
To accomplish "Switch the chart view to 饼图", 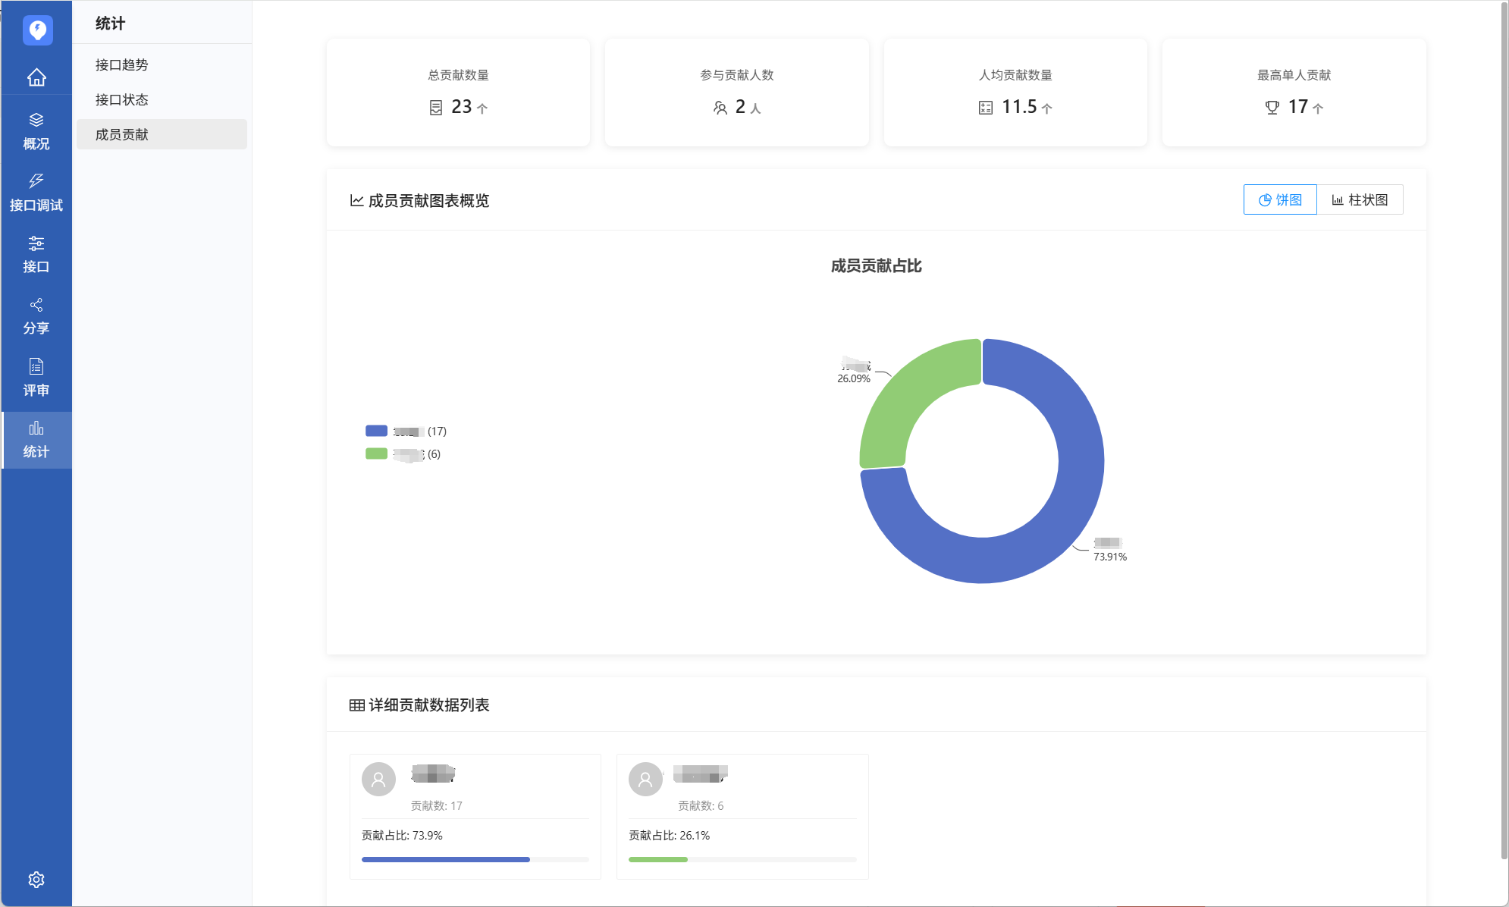I will (x=1280, y=199).
